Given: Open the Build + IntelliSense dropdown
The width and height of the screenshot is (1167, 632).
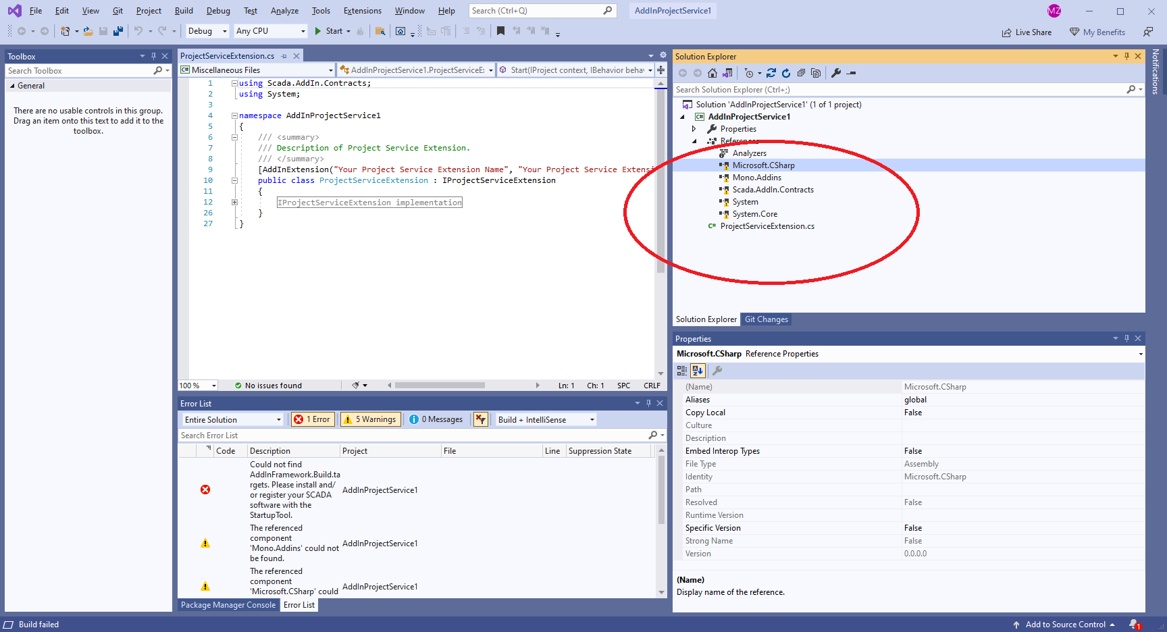Looking at the screenshot, I should 546,419.
